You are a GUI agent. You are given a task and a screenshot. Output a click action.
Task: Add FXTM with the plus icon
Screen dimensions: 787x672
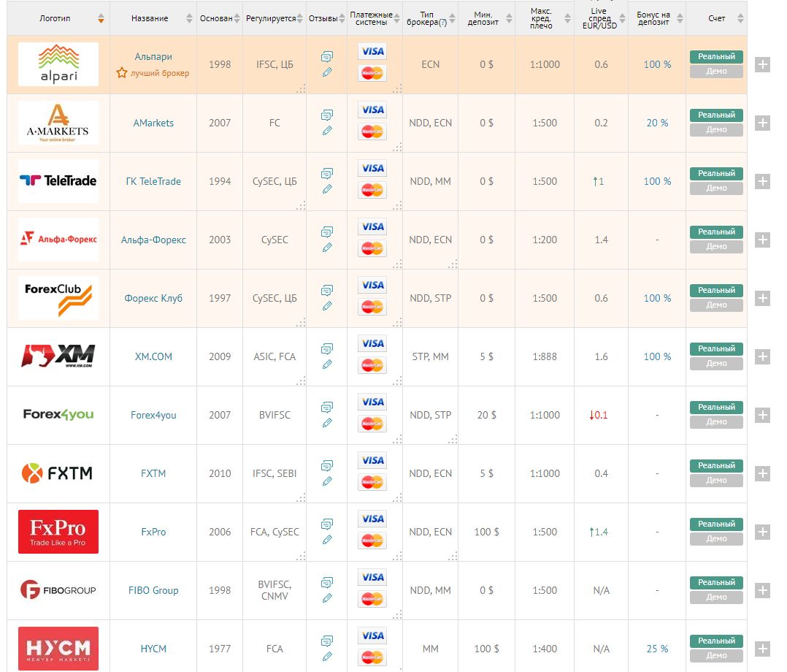[761, 473]
